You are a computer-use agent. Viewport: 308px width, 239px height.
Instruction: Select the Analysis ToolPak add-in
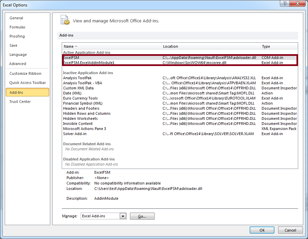pos(77,78)
